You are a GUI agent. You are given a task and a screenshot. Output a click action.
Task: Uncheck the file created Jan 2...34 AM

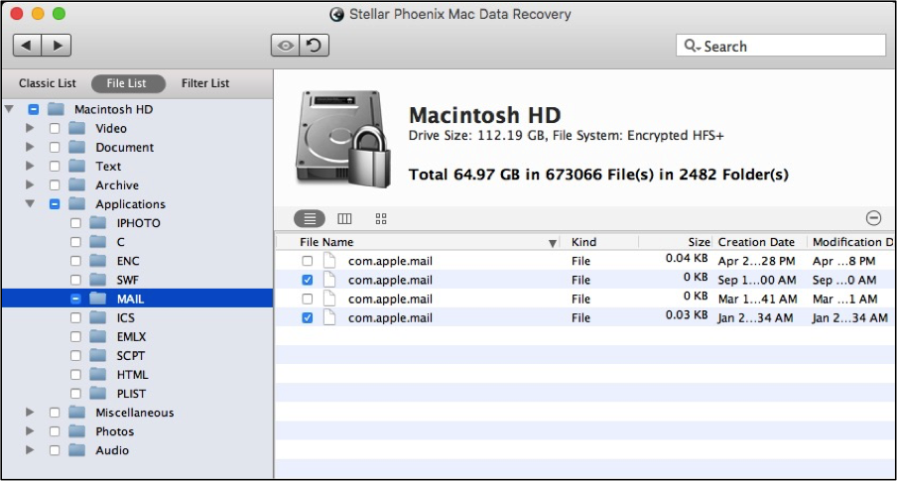click(308, 317)
